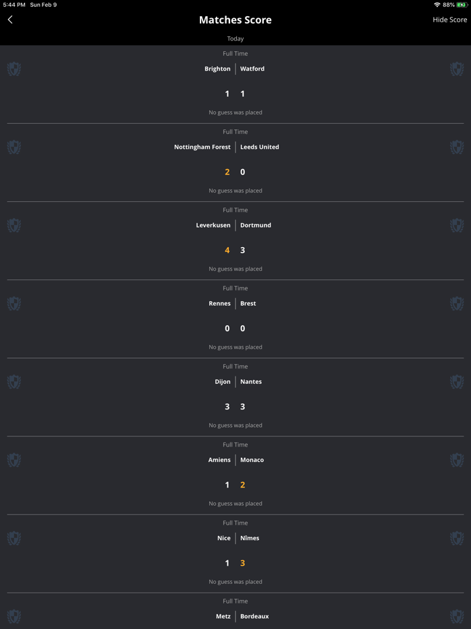Hide scores using Hide Score
The width and height of the screenshot is (471, 629).
tap(449, 20)
